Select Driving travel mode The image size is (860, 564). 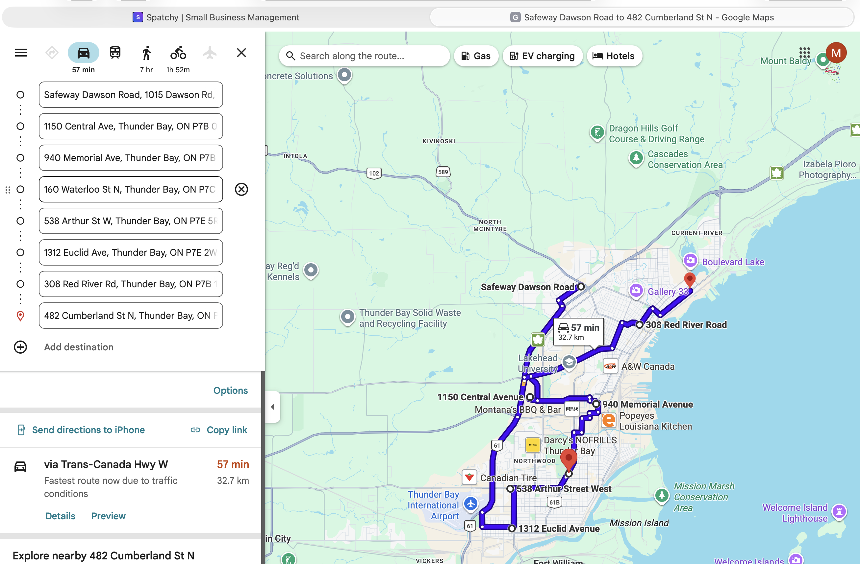click(x=84, y=53)
